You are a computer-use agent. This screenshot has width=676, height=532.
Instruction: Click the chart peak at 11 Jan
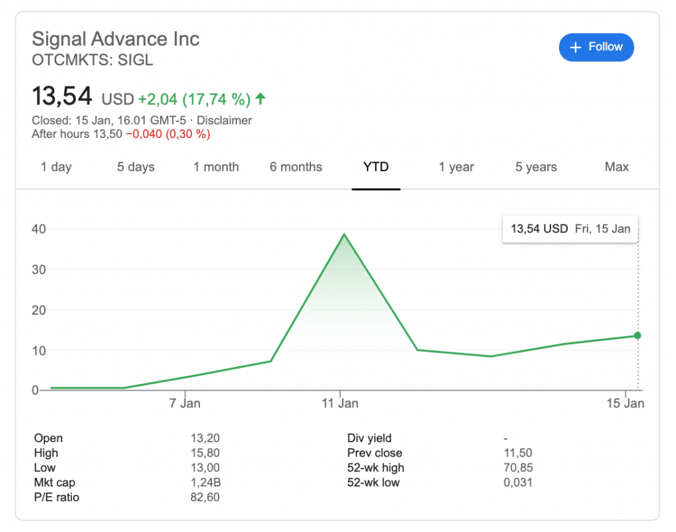[343, 234]
